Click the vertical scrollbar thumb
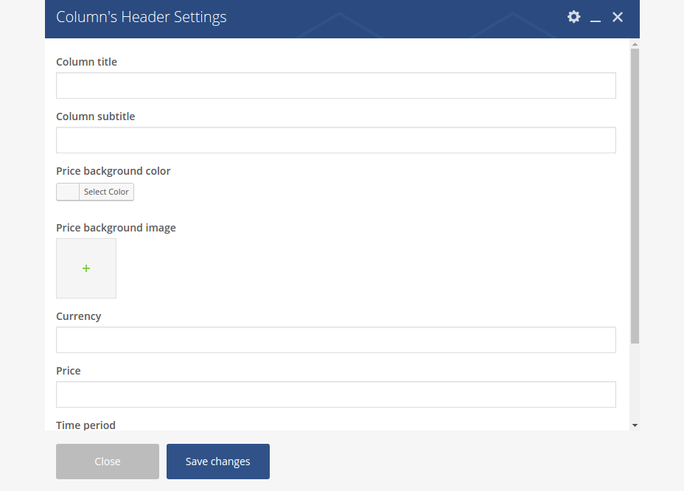684x491 pixels. [x=635, y=195]
